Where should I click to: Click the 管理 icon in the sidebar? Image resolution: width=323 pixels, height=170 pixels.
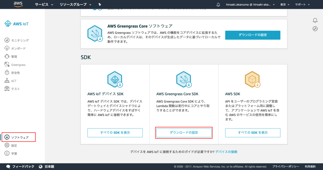click(7, 56)
